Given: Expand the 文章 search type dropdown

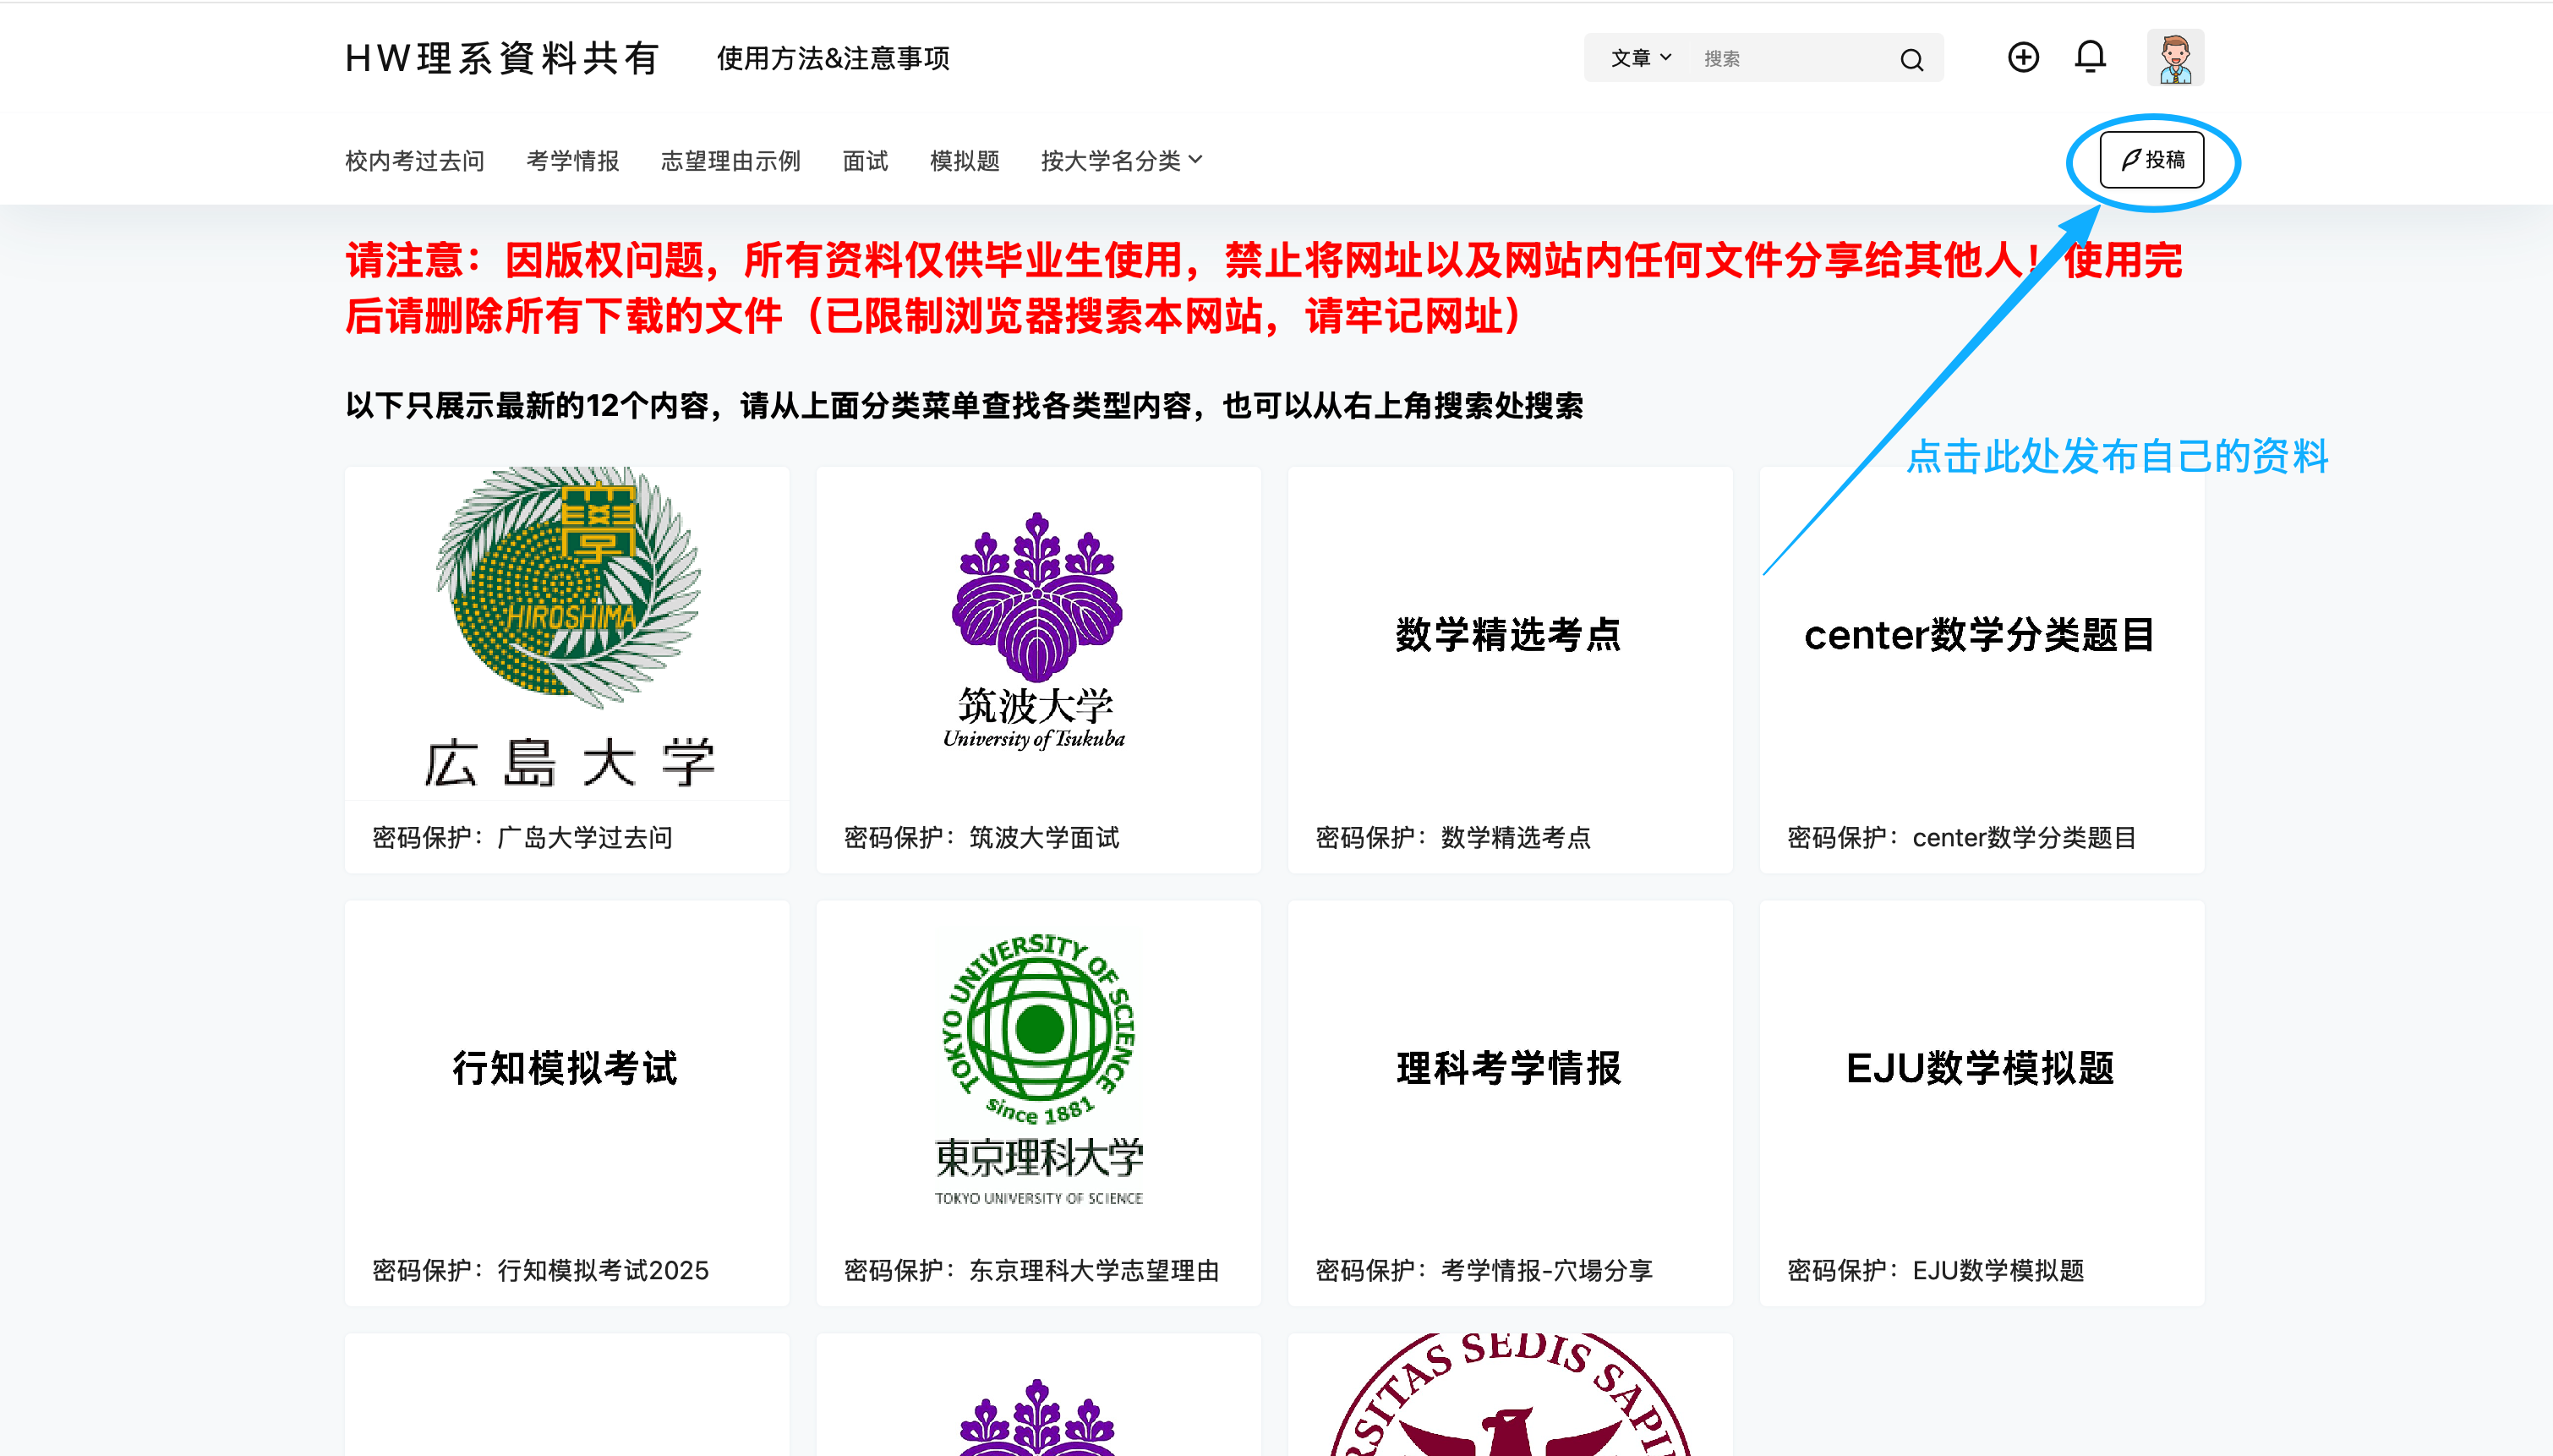Looking at the screenshot, I should tap(1640, 58).
